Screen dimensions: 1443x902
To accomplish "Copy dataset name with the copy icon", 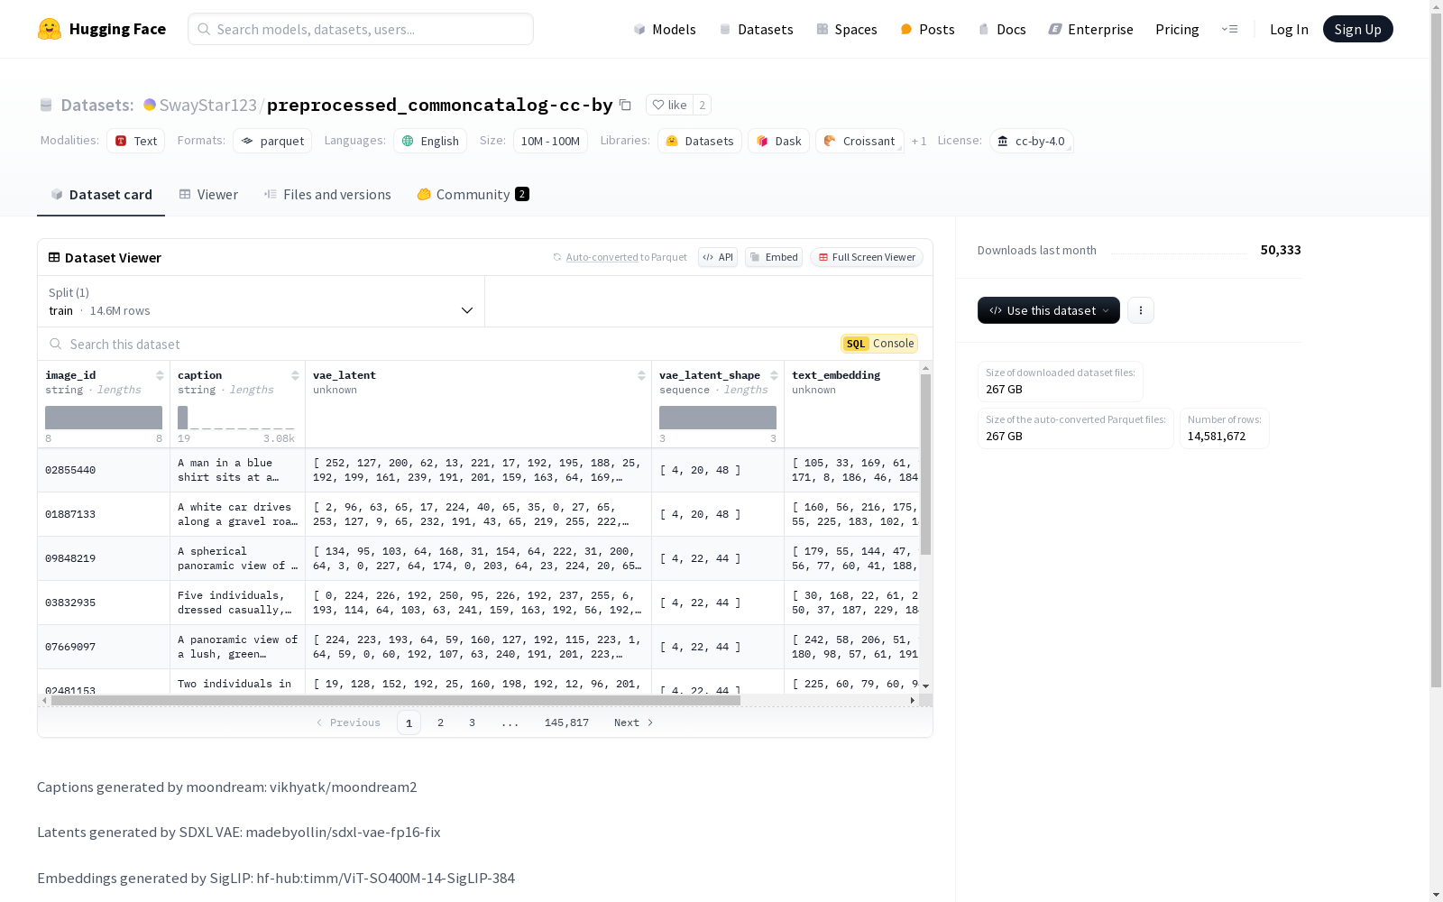I will pyautogui.click(x=625, y=105).
